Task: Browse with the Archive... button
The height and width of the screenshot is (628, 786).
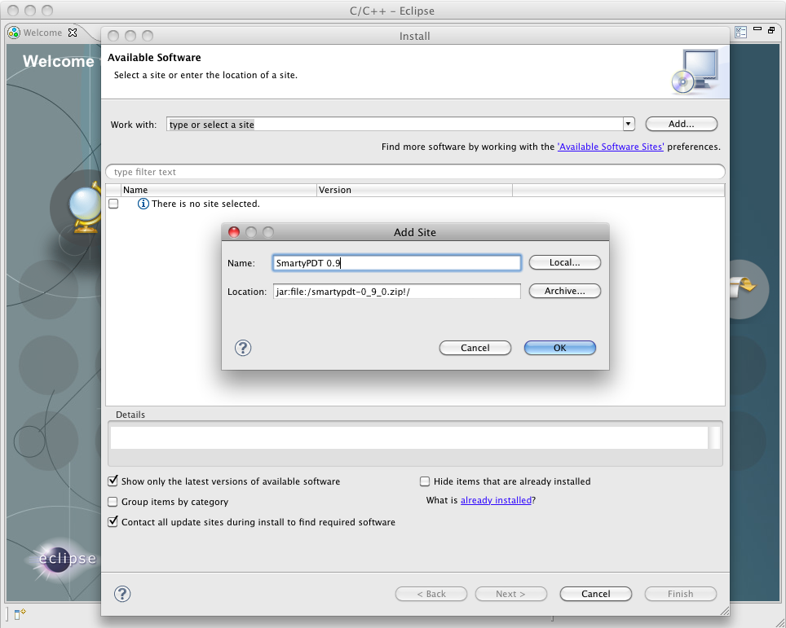Action: pyautogui.click(x=565, y=291)
